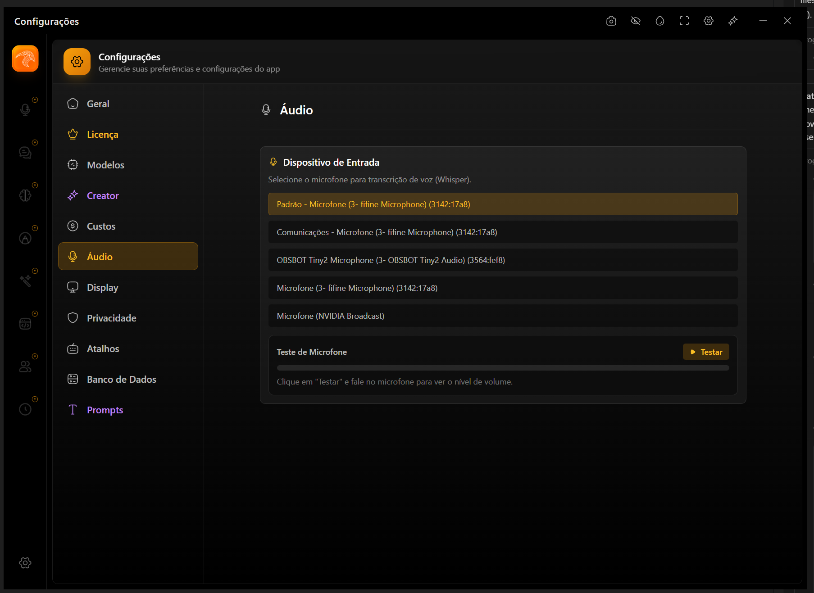Image resolution: width=814 pixels, height=593 pixels.
Task: Click the fullscreen brackets icon in title bar
Action: coord(684,21)
